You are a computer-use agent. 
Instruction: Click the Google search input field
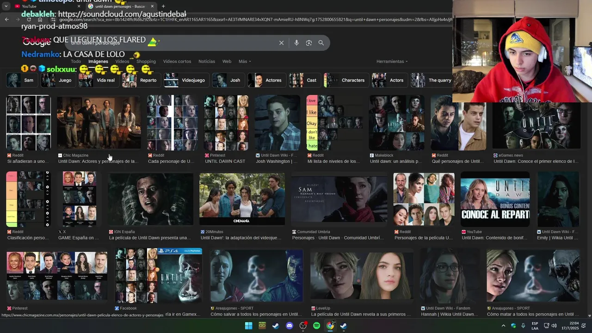[171, 43]
